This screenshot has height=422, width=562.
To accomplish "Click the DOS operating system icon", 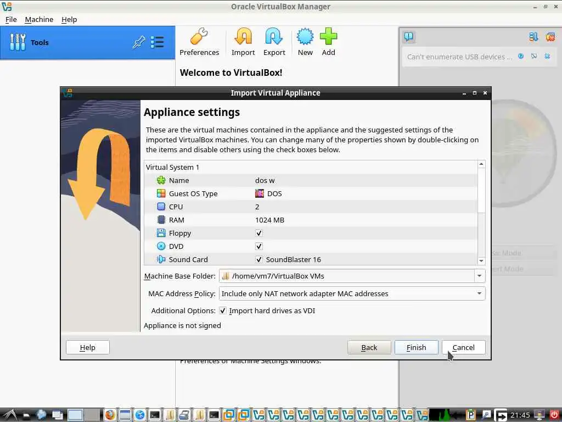I will pyautogui.click(x=260, y=193).
